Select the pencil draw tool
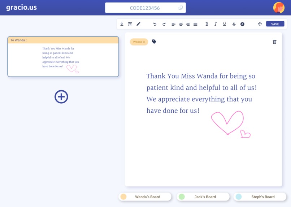This screenshot has width=291, height=207. [x=138, y=24]
